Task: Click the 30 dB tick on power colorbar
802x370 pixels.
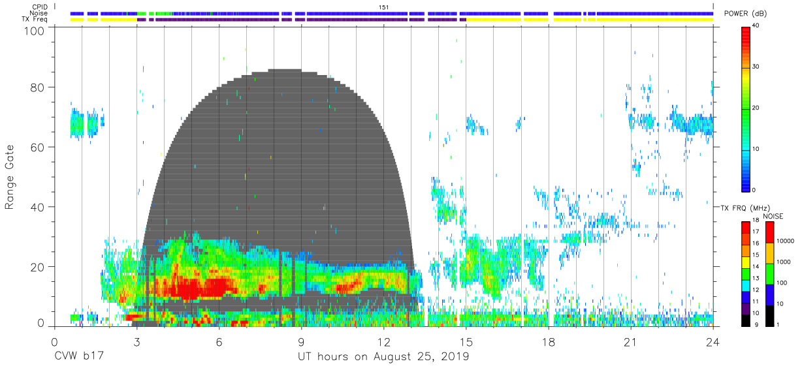Action: point(756,67)
